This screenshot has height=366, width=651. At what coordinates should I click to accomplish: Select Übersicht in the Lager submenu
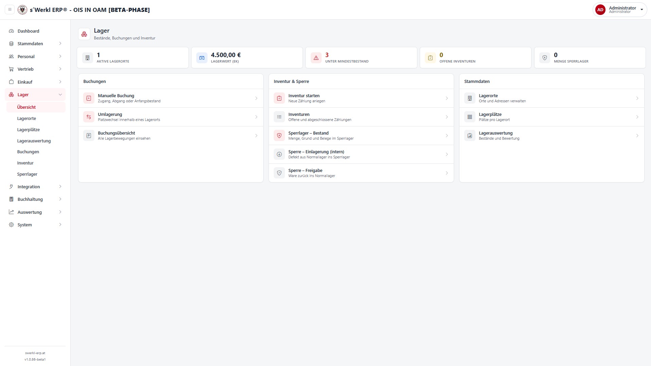(x=36, y=107)
